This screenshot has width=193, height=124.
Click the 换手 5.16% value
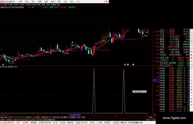click(x=172, y=50)
